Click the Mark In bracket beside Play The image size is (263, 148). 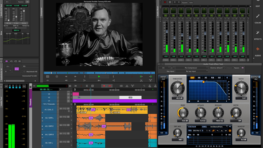[x=114, y=76]
